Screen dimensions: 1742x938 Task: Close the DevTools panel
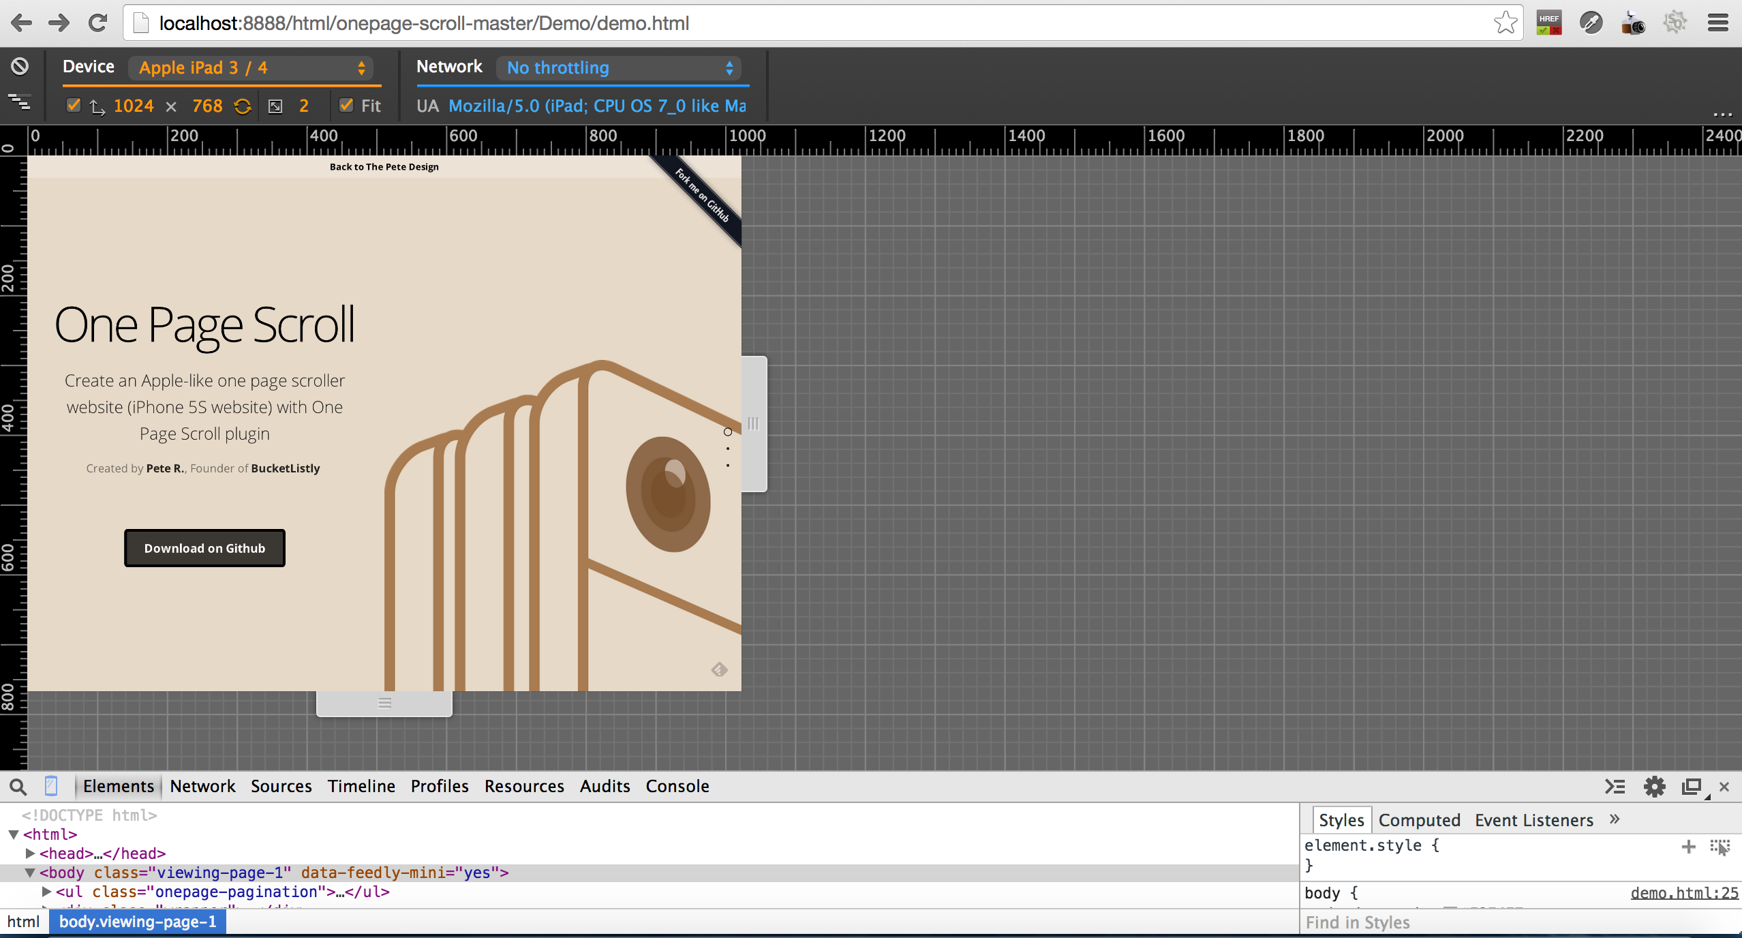(x=1724, y=787)
